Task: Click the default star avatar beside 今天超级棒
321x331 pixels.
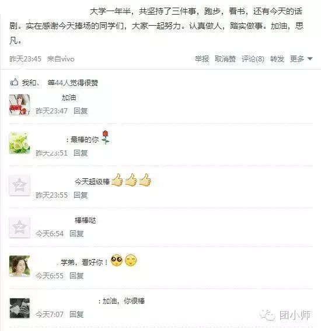Action: click(x=19, y=185)
